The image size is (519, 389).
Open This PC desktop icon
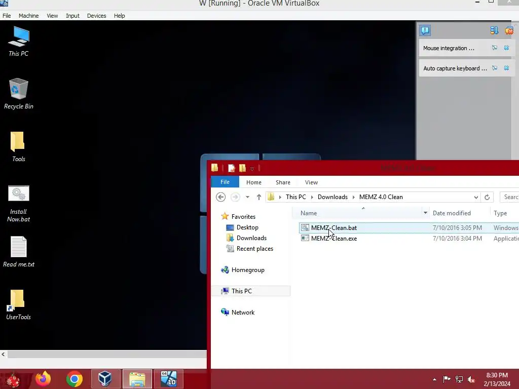pyautogui.click(x=19, y=42)
